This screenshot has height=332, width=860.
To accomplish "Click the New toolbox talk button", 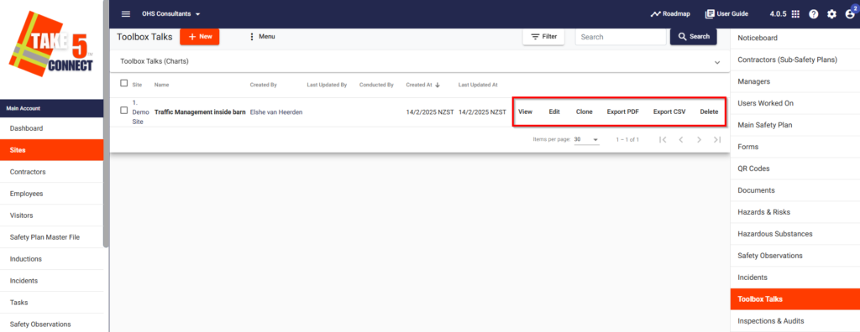I will 200,37.
